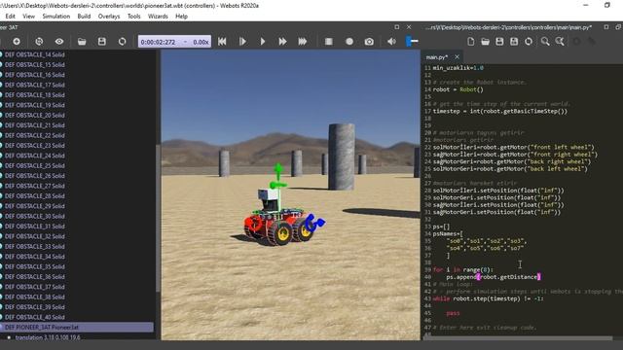
Task: Open the Edit menu
Action: coord(11,17)
